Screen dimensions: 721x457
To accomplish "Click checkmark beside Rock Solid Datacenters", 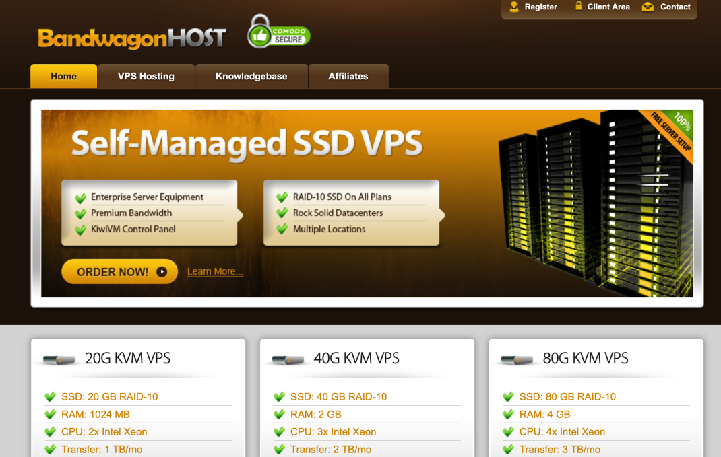I will click(282, 213).
